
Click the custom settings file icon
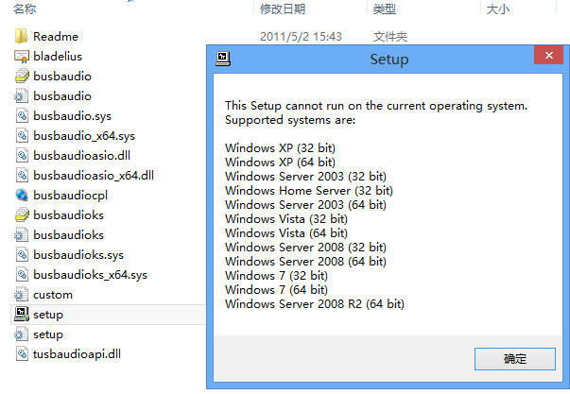click(x=21, y=295)
